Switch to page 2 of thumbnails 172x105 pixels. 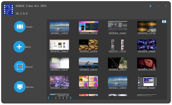pos(56,98)
